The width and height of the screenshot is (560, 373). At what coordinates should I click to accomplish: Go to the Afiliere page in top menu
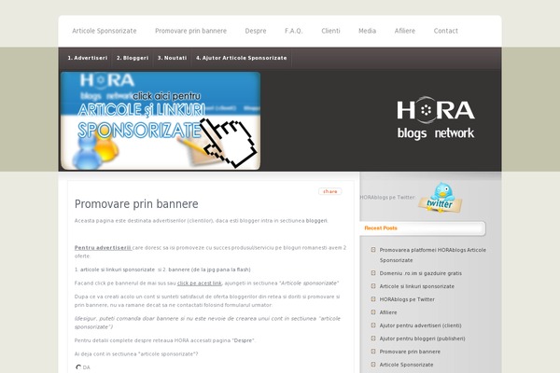[x=405, y=31]
